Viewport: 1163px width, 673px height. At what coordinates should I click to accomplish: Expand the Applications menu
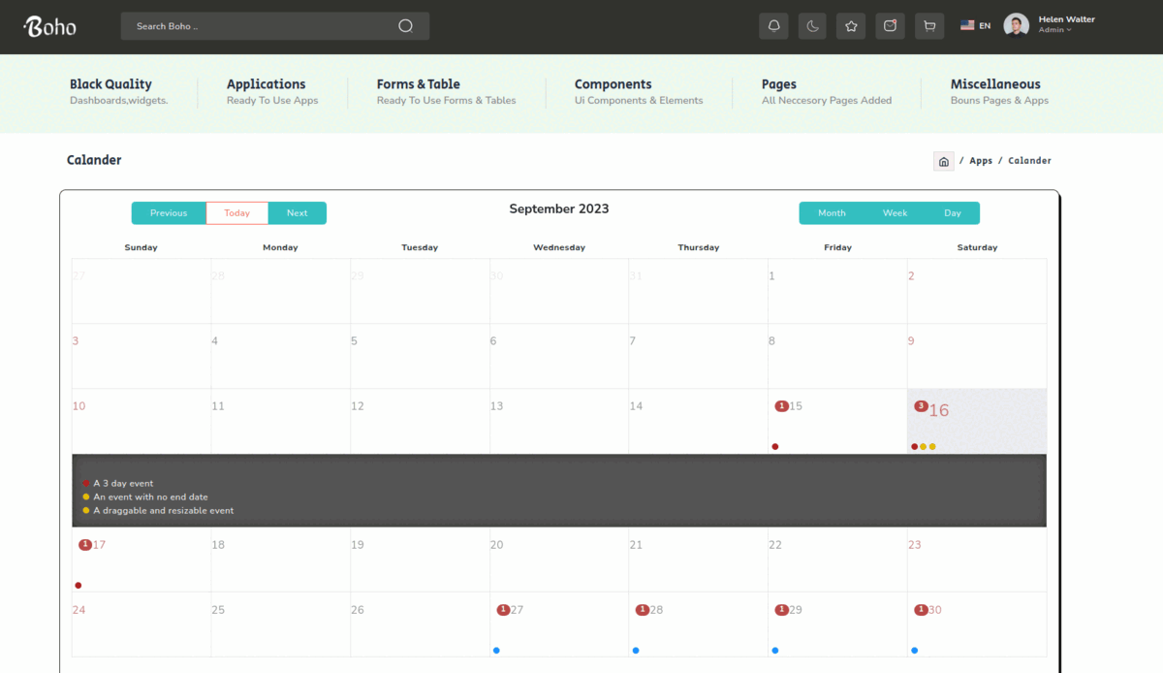coord(266,84)
